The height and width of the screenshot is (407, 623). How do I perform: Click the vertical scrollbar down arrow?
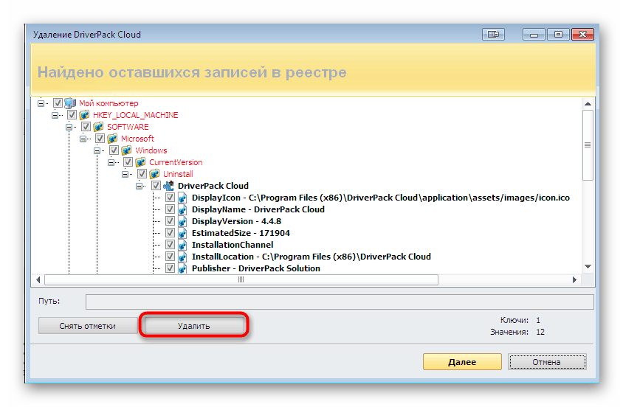pyautogui.click(x=588, y=267)
